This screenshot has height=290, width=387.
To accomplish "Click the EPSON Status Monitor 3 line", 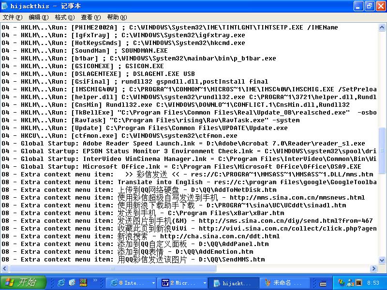I will coord(189,151).
